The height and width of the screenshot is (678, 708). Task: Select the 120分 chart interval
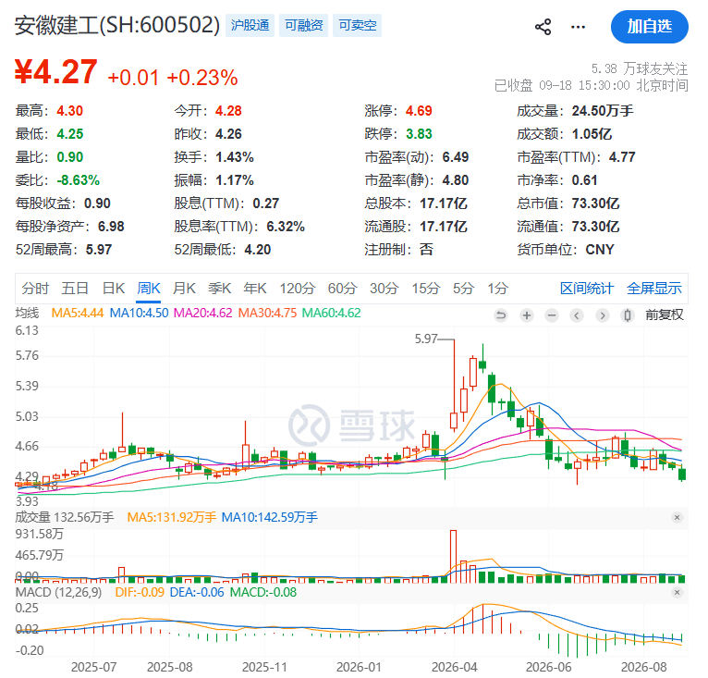tap(297, 289)
